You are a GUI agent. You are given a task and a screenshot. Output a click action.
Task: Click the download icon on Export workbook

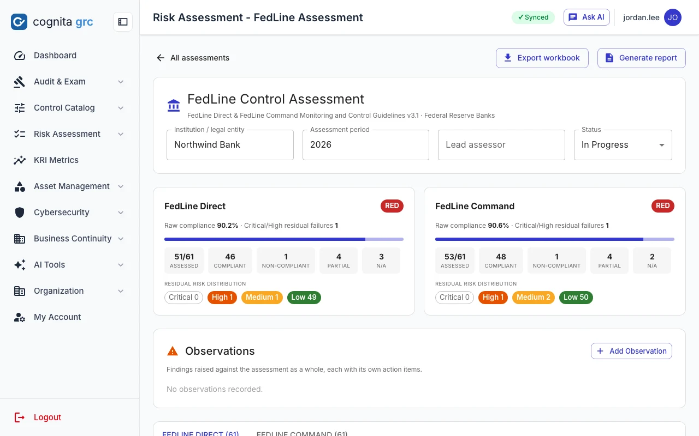point(508,58)
